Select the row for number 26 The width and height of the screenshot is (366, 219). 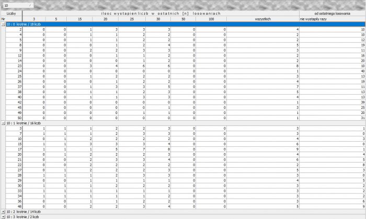[185, 82]
